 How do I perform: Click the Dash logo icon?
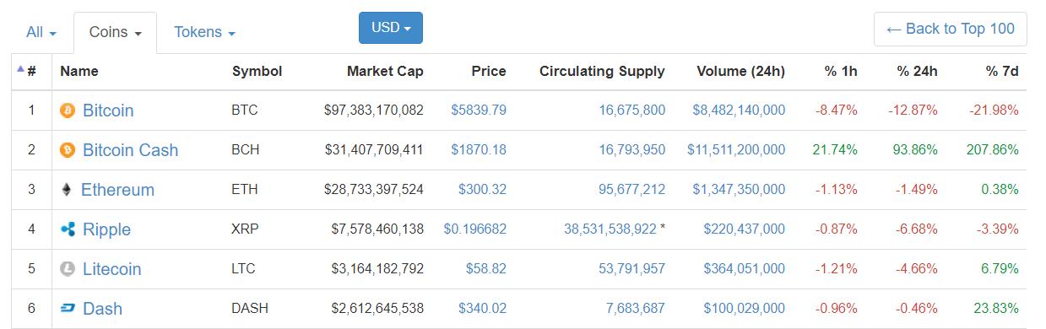[68, 309]
